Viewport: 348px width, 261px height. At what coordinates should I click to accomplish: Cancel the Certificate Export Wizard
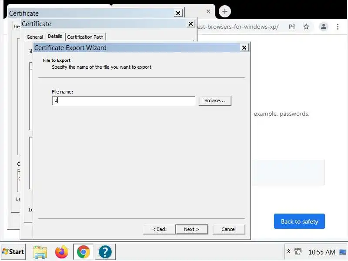[229, 229]
